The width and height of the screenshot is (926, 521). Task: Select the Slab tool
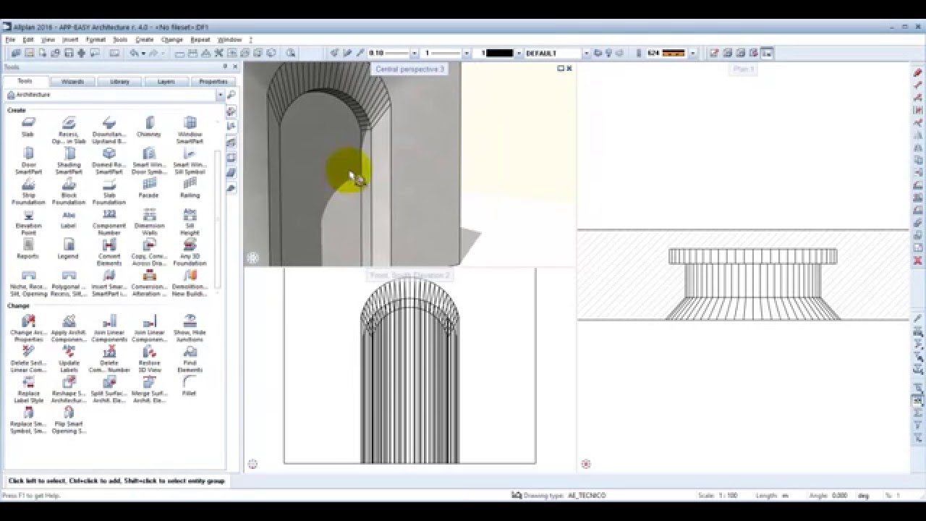pos(28,126)
